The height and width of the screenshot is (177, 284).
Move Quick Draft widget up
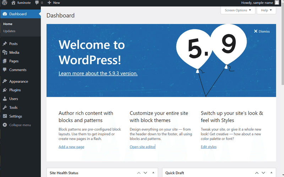click(257, 173)
